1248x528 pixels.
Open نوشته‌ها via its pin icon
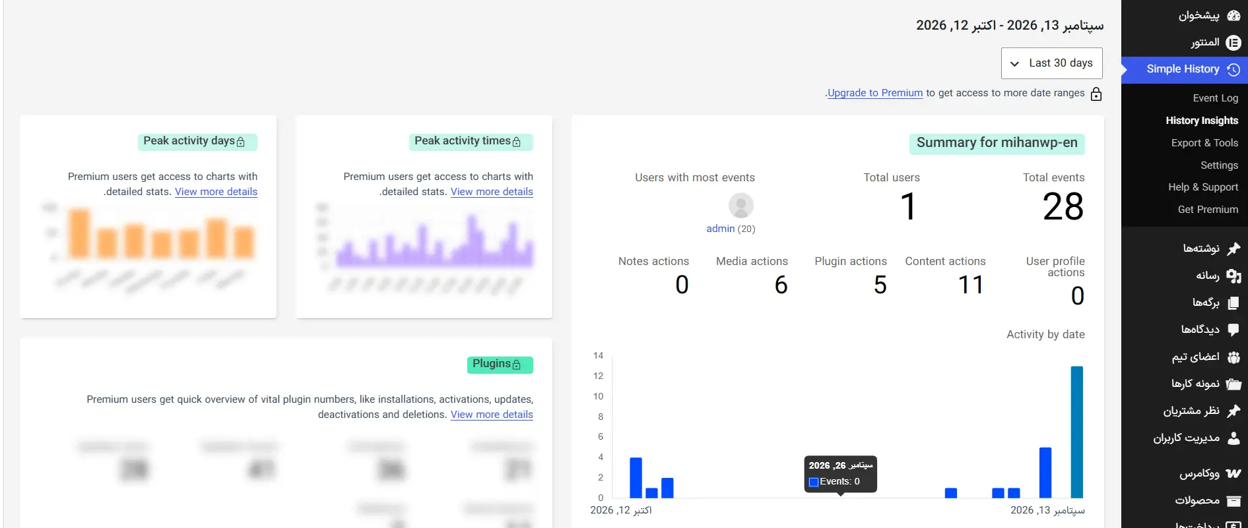point(1233,249)
